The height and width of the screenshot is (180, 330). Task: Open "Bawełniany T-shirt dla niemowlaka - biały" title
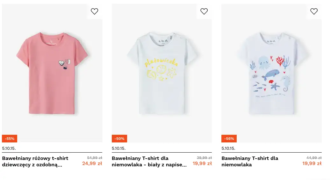pos(149,161)
